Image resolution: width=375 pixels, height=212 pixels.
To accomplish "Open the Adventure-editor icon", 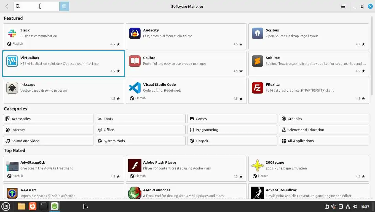I will 257,193.
